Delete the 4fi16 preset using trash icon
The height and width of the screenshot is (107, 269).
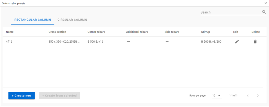[x=255, y=41]
